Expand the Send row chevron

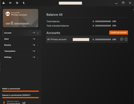tap(38, 39)
